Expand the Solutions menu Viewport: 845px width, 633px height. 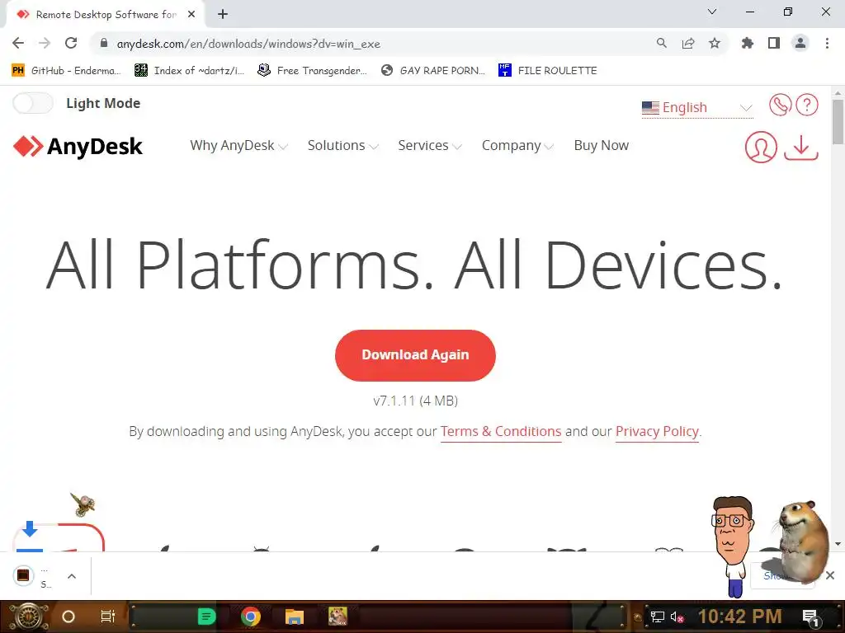[342, 145]
